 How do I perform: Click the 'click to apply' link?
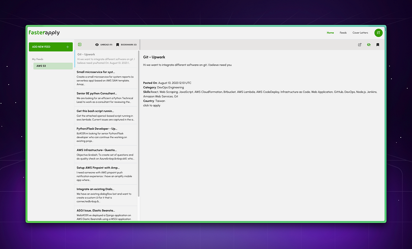click(152, 105)
